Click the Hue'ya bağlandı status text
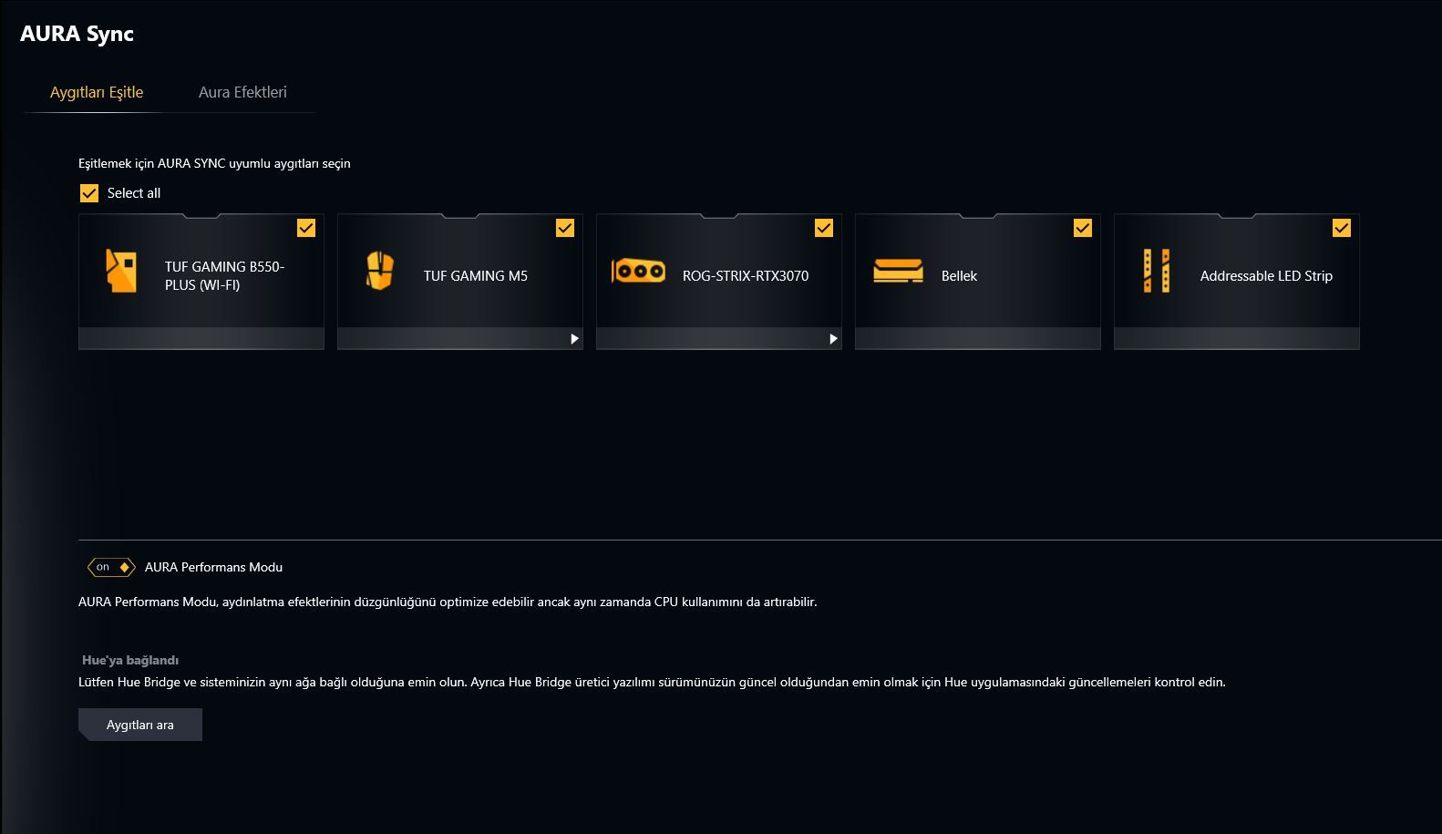 tap(130, 660)
